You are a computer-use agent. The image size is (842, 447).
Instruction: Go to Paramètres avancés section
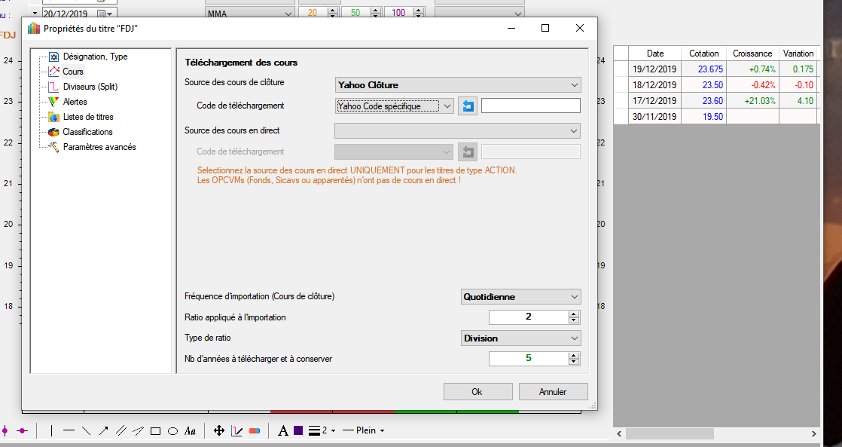tap(99, 147)
